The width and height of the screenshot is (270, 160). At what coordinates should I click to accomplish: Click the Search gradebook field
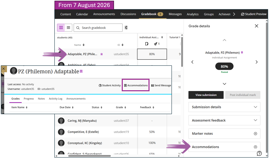coord(98,27)
